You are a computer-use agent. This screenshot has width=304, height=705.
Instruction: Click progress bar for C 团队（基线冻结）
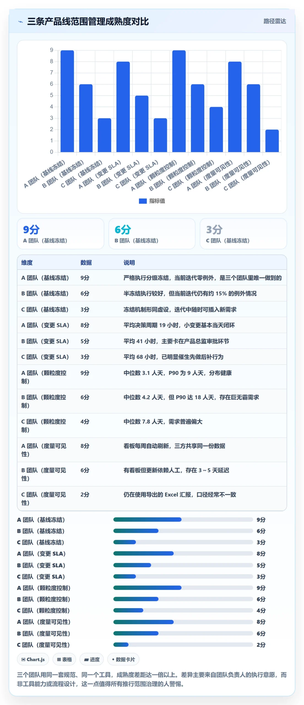183,542
